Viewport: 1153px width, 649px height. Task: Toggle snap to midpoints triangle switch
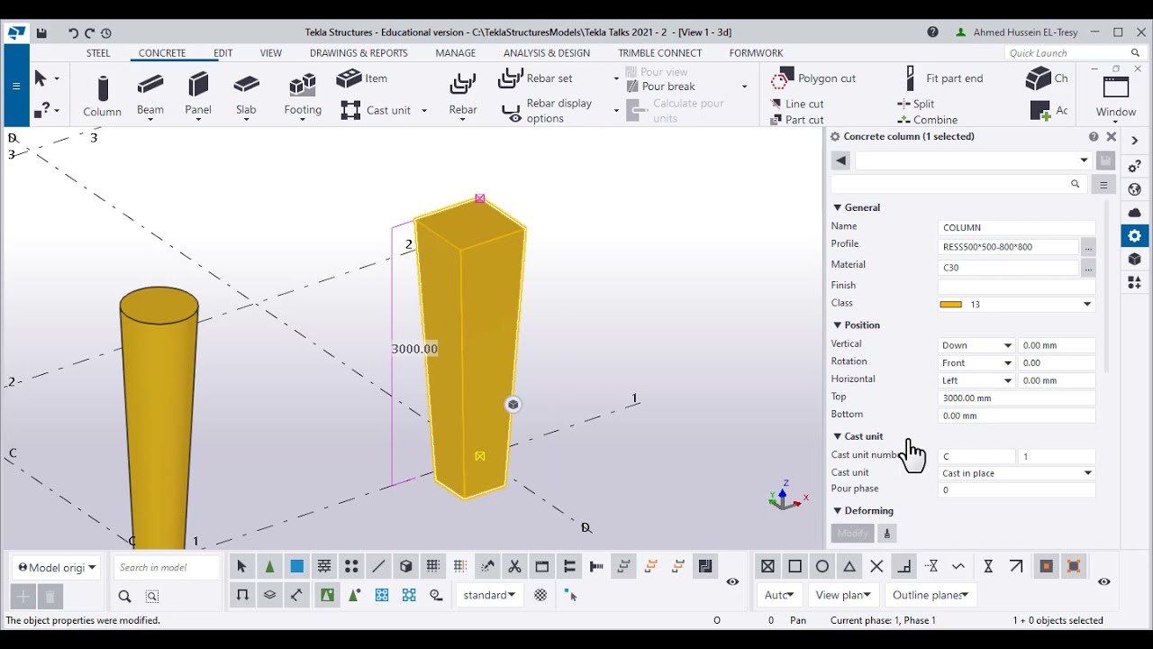(x=849, y=567)
